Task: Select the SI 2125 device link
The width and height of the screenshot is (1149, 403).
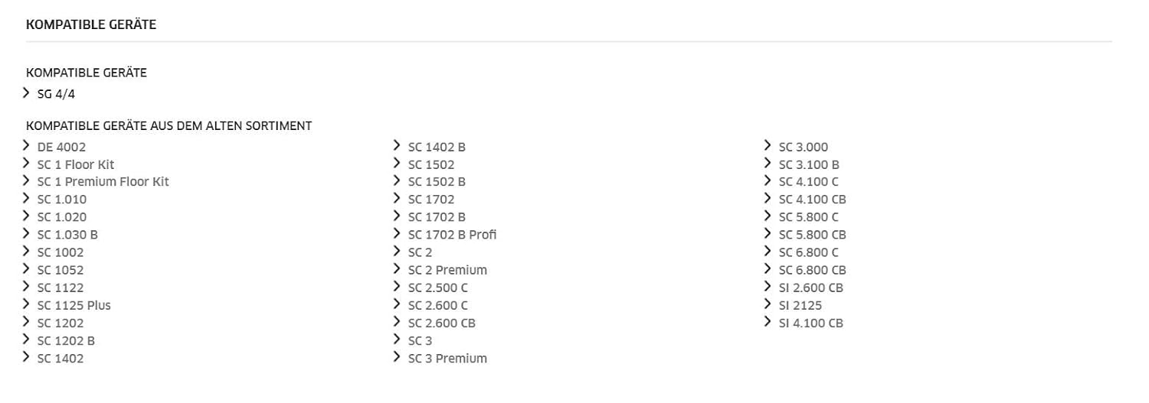Action: [800, 305]
